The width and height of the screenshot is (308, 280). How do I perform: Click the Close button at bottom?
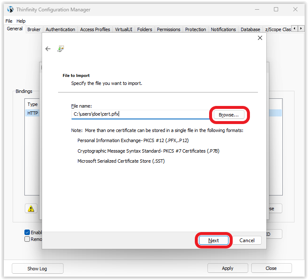coord(271,268)
